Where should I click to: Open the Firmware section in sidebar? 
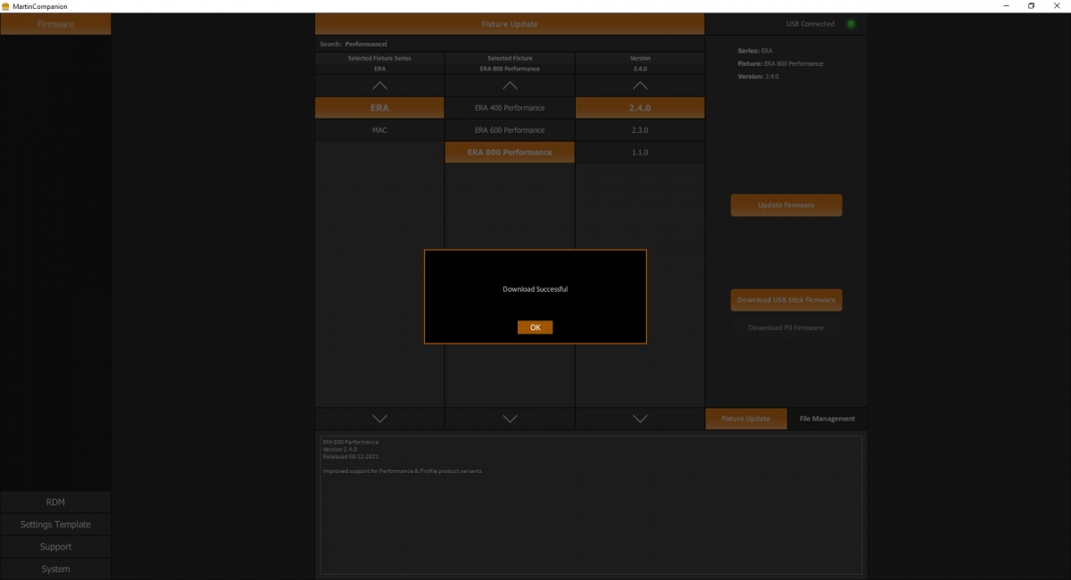pyautogui.click(x=55, y=24)
